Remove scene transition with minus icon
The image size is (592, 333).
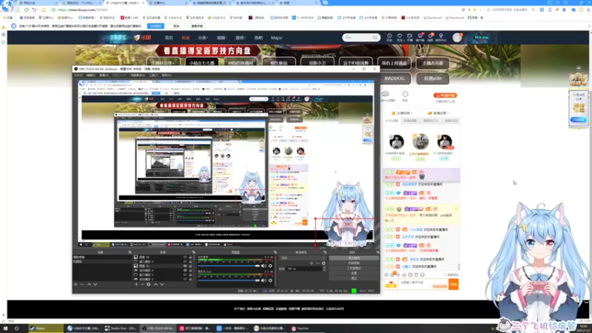317,263
